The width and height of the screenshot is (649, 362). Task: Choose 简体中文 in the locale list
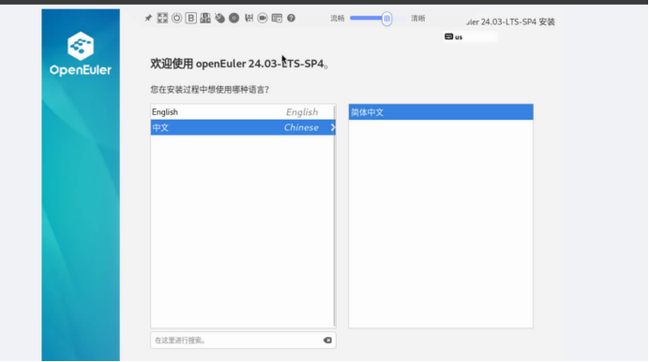pos(441,112)
